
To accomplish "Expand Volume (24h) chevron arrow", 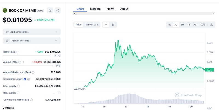I will coord(23,62).
